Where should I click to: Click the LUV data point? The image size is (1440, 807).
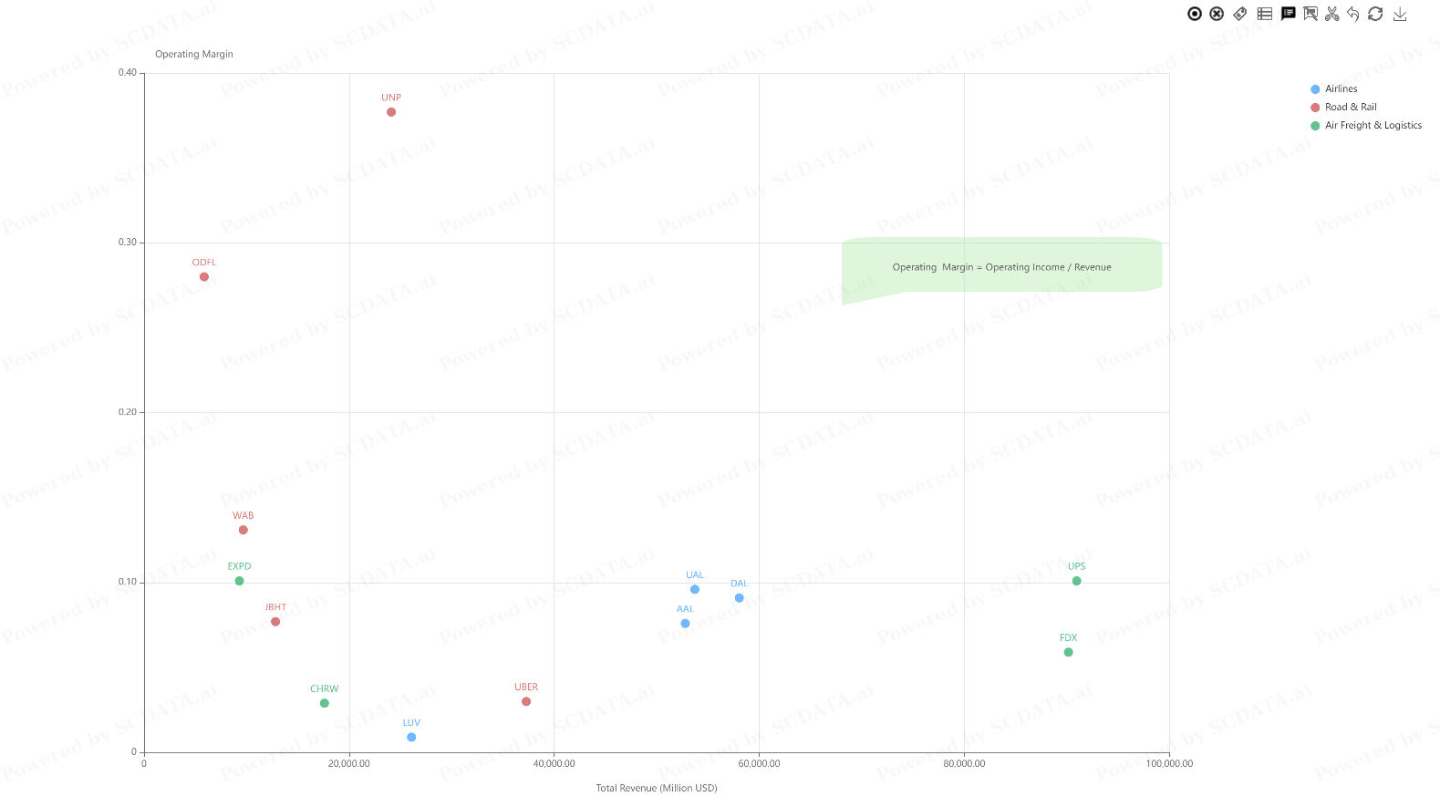point(411,737)
